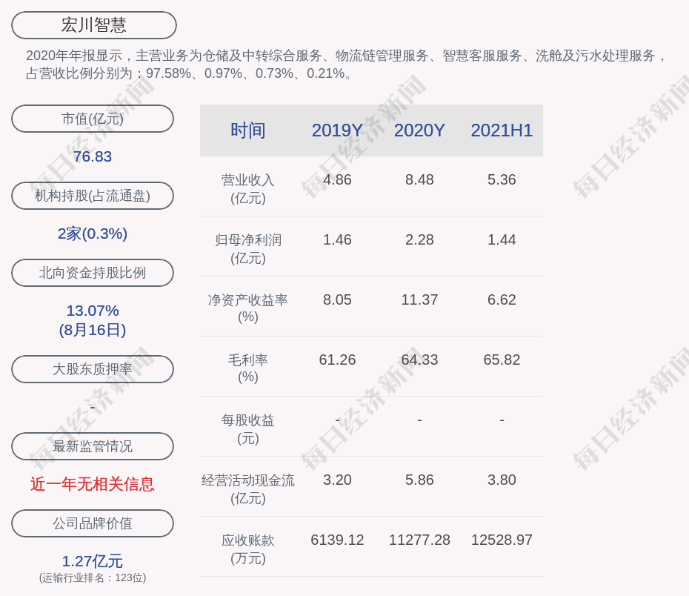689x596 pixels.
Task: Click the red 近一年无相关信息 text
Action: coord(93,484)
